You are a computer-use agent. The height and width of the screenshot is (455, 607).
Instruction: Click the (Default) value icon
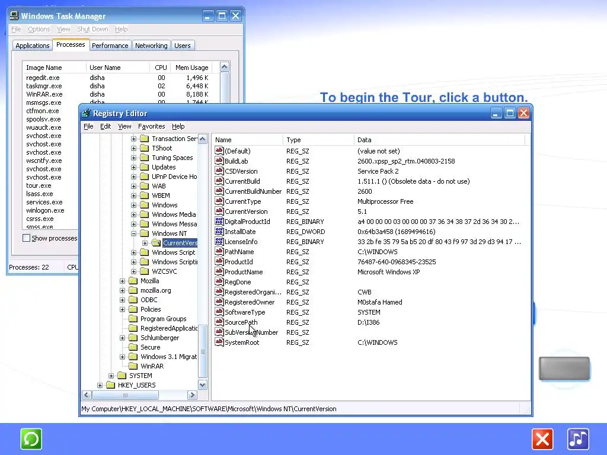pos(219,151)
